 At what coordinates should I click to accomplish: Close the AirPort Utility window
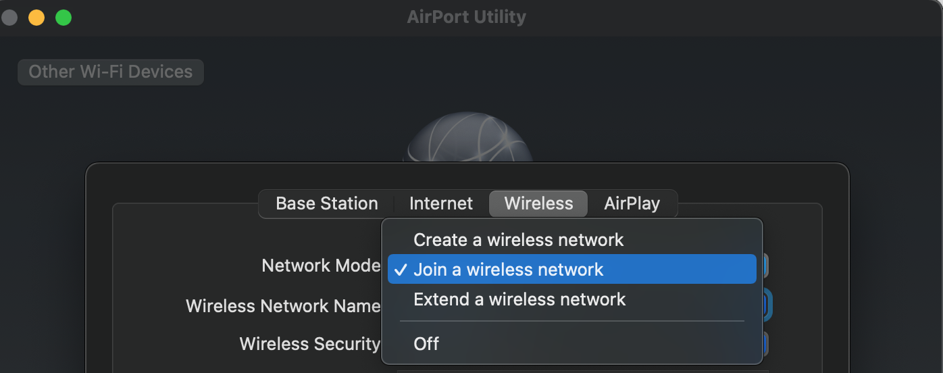coord(9,18)
